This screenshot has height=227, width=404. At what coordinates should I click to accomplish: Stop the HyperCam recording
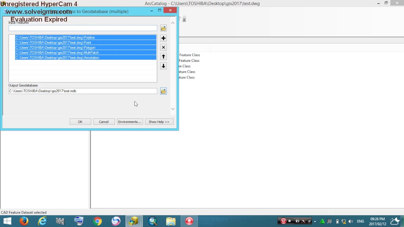[289, 221]
